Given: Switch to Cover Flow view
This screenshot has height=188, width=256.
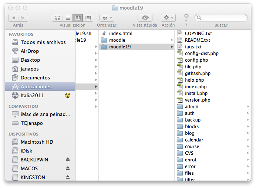Looking at the screenshot, I should [88, 18].
